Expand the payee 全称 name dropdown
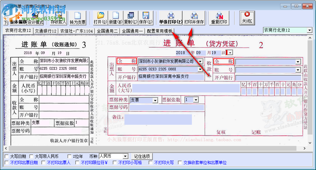The image size is (316, 170). click(x=298, y=62)
